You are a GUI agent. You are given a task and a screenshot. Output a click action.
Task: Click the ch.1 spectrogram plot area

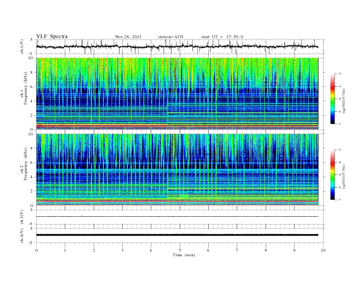pyautogui.click(x=177, y=94)
